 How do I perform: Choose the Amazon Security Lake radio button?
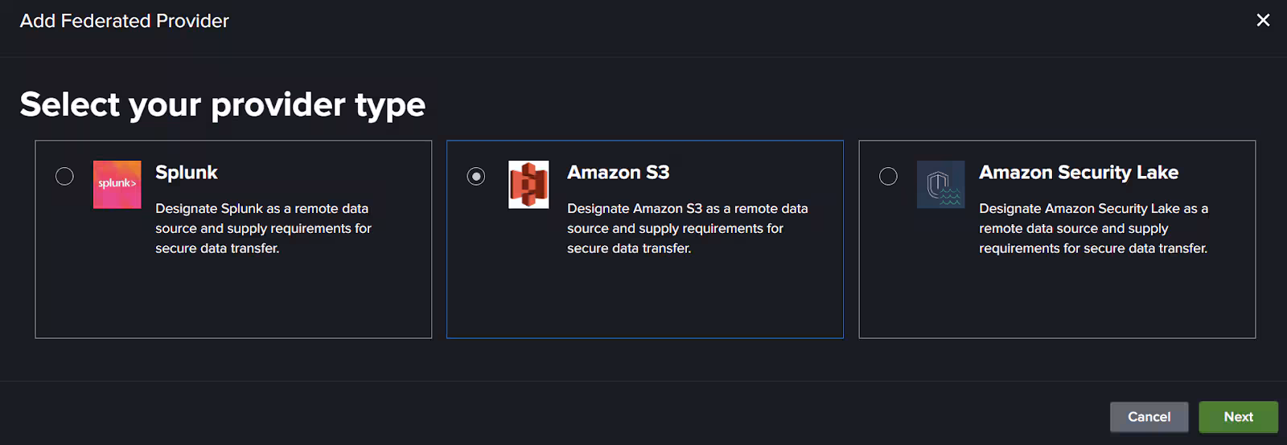(x=888, y=176)
